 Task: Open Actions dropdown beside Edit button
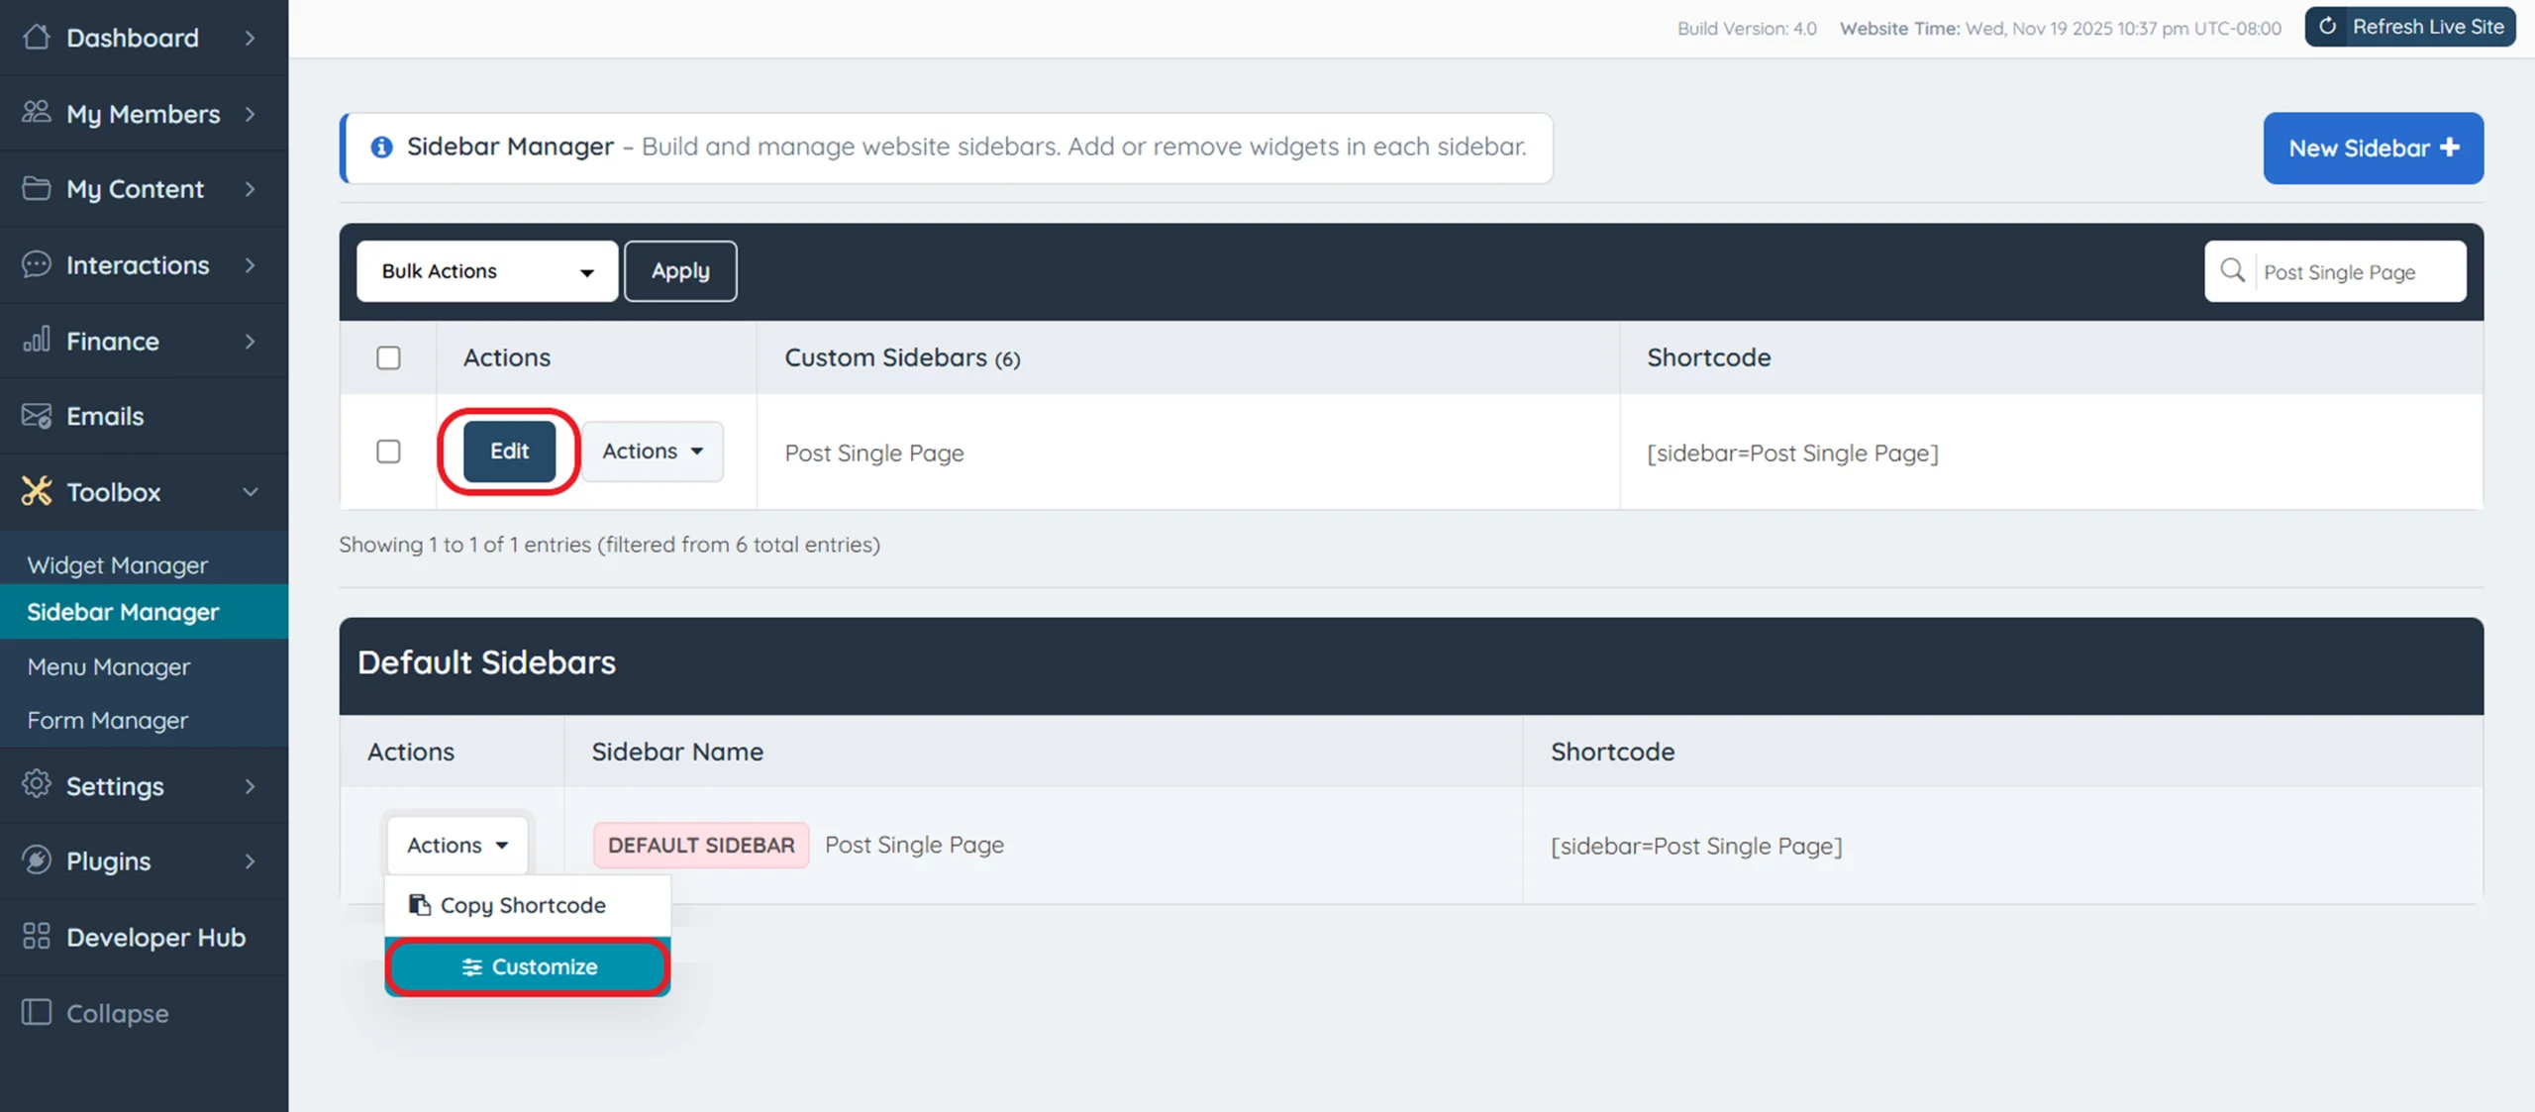point(653,452)
